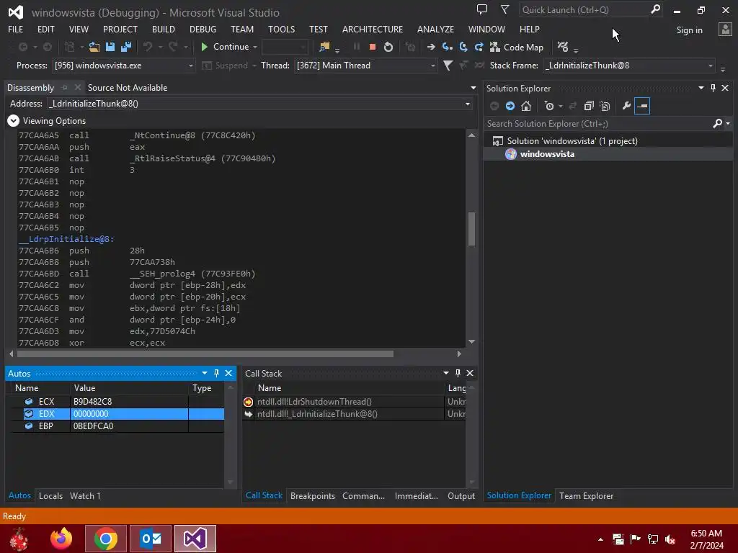Click the Save All icon
738x553 pixels.
[x=126, y=47]
